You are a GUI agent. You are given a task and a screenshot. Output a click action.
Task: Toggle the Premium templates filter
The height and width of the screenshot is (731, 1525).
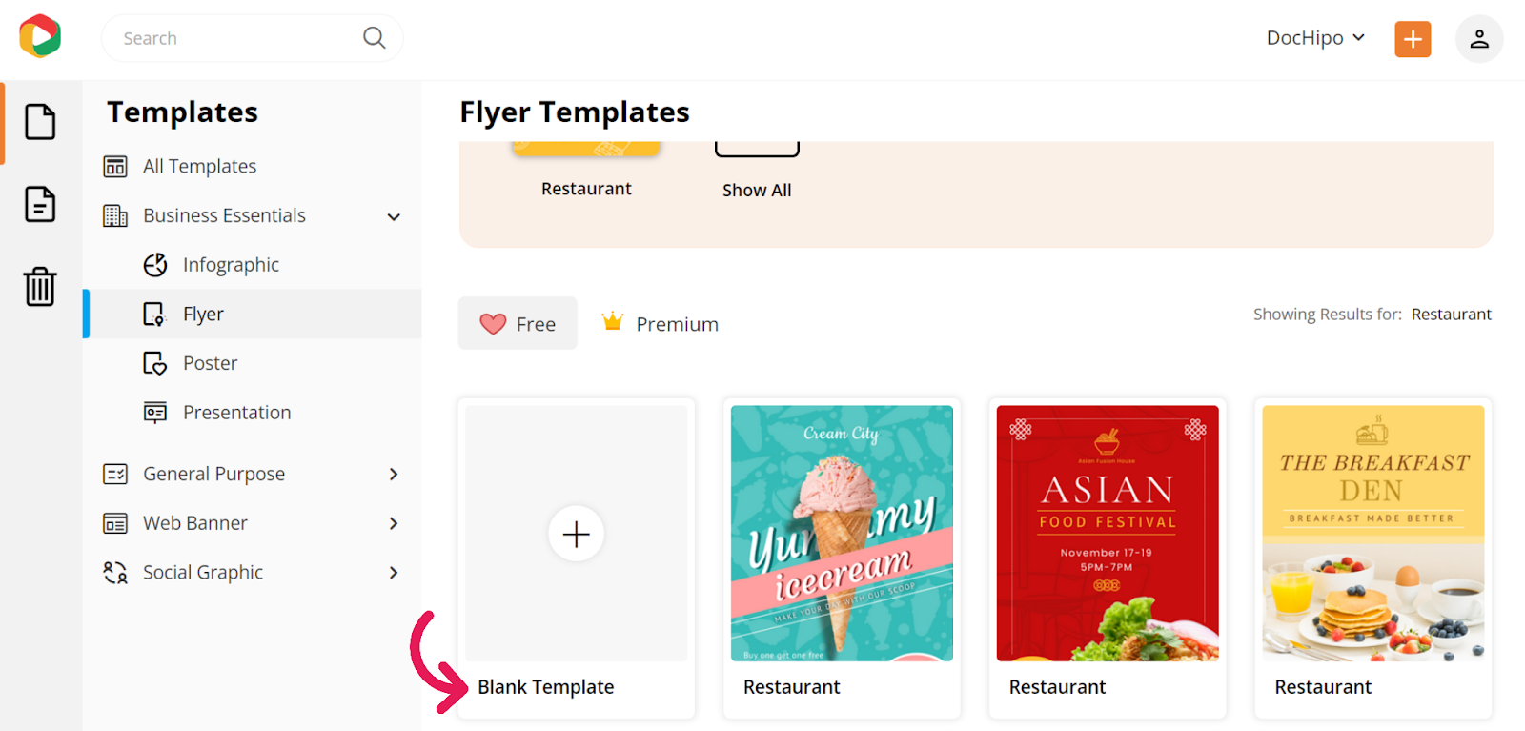tap(660, 324)
